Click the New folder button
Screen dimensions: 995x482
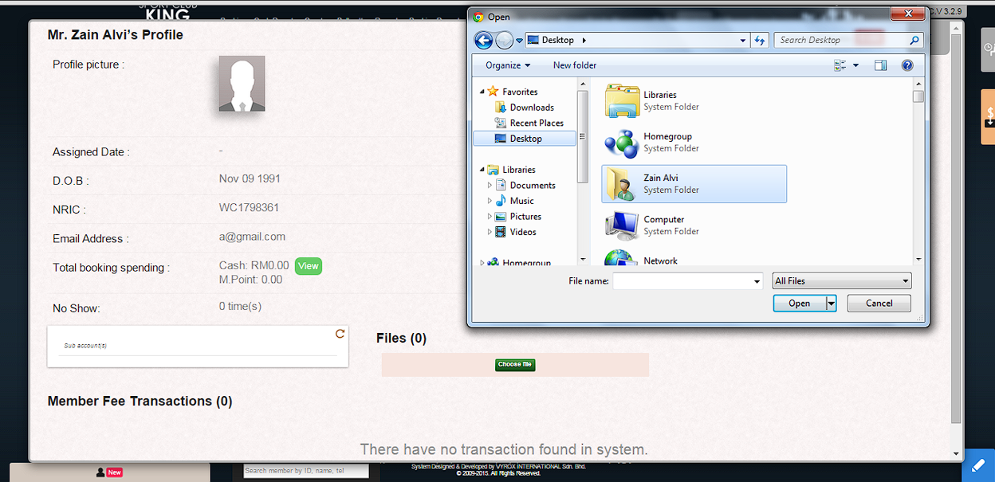[575, 65]
